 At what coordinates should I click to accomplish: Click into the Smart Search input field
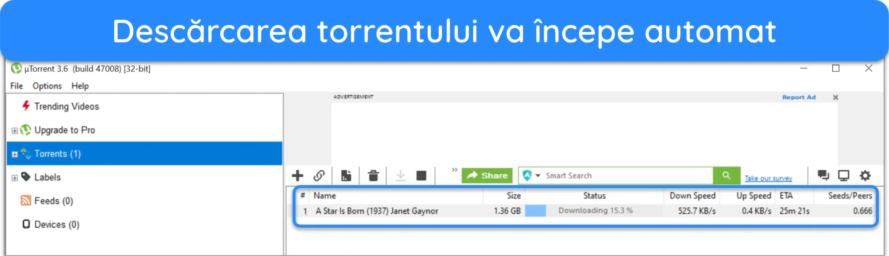628,176
